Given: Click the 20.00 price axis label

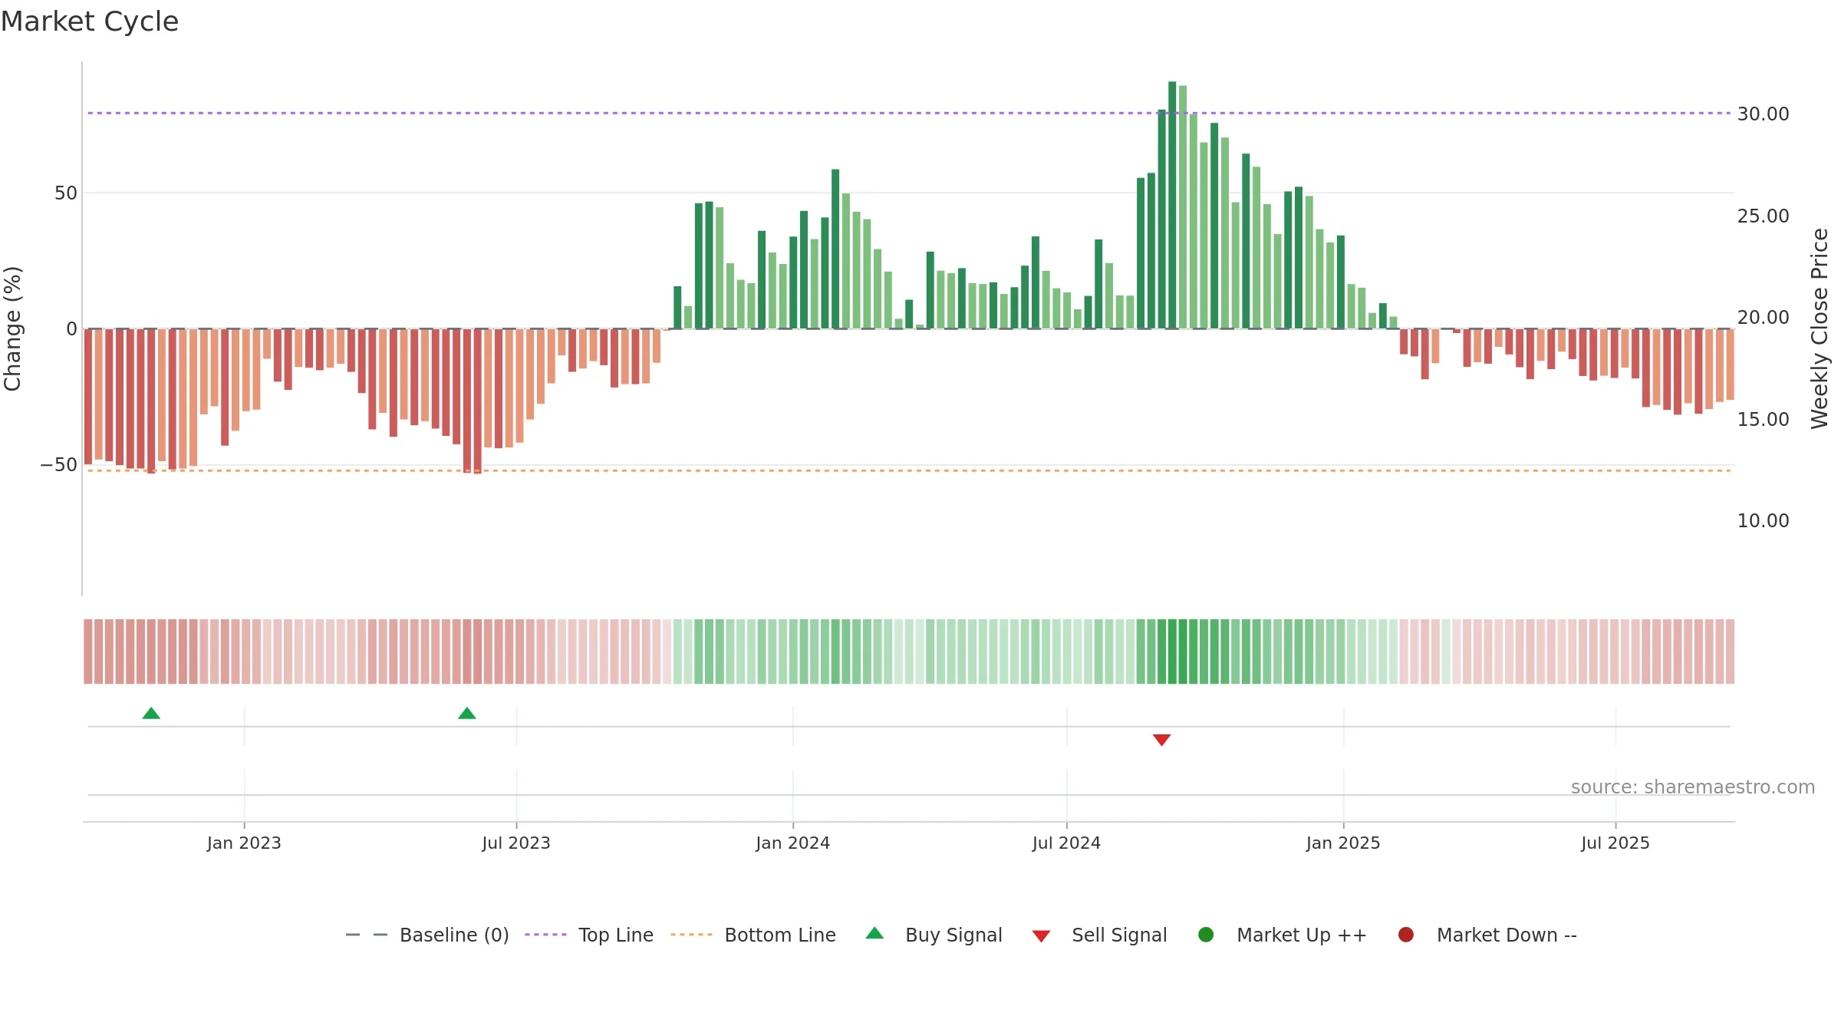Looking at the screenshot, I should [x=1763, y=317].
